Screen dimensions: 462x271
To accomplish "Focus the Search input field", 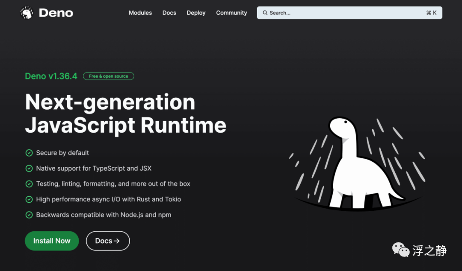I will click(349, 13).
